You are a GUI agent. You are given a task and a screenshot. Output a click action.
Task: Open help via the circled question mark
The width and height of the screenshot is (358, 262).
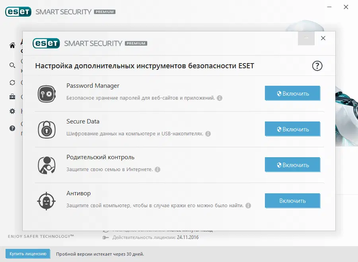click(317, 66)
